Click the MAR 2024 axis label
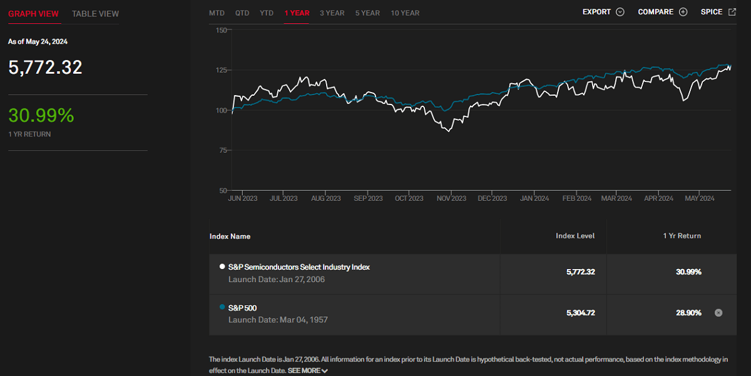 pyautogui.click(x=616, y=198)
